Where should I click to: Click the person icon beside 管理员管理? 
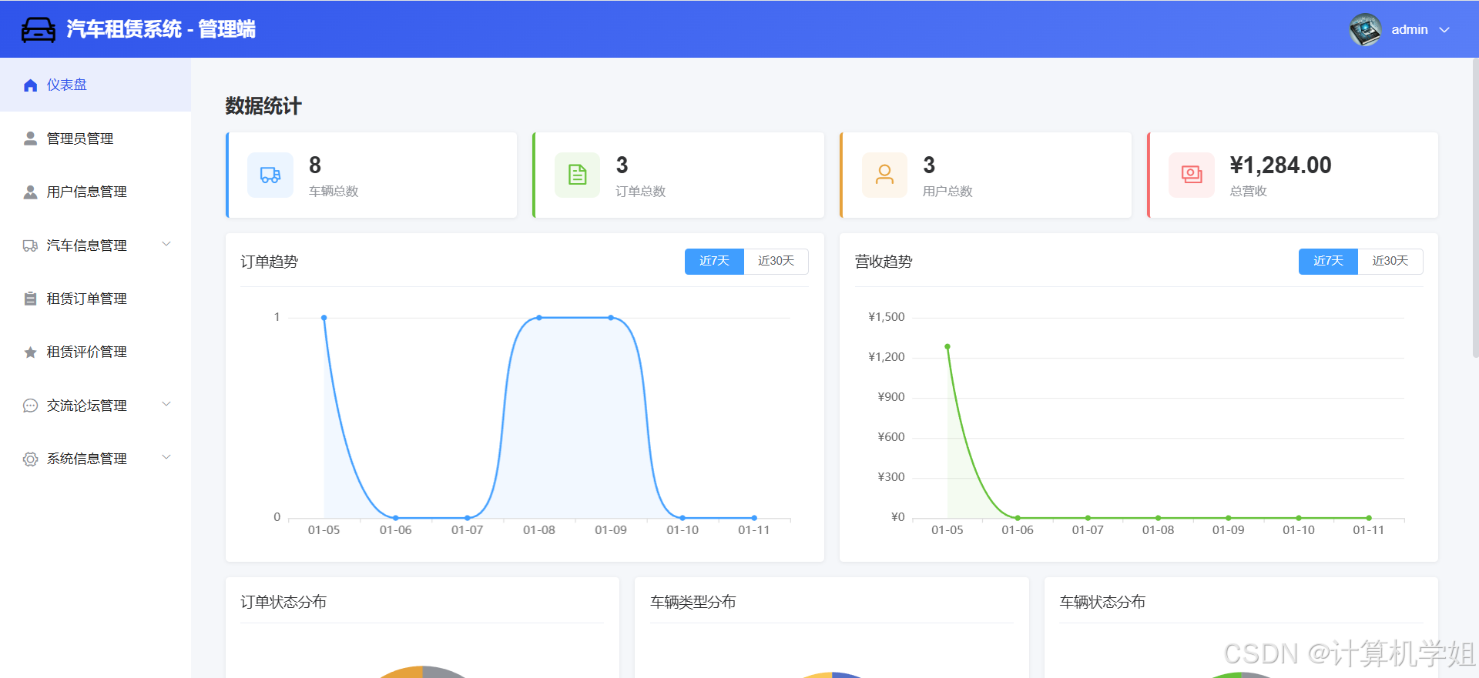coord(30,139)
